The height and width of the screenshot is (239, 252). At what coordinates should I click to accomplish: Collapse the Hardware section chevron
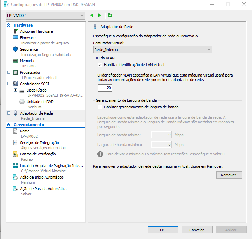[x=9, y=25]
